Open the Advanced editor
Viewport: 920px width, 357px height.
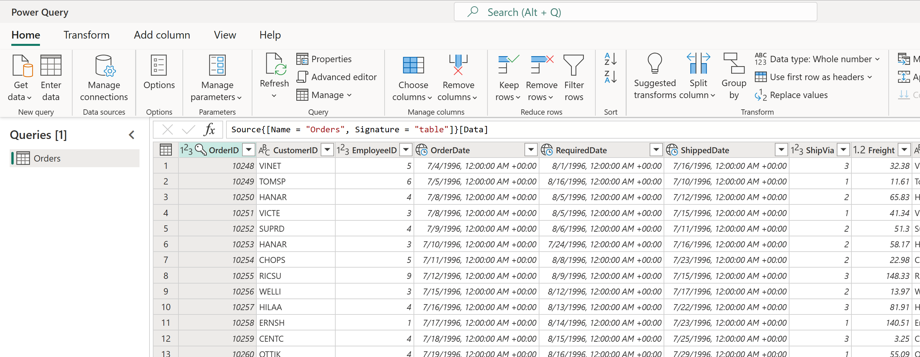337,77
